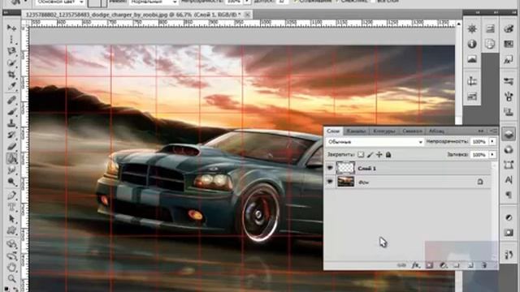
Task: Open the Histogram panel icon
Action: point(472,59)
